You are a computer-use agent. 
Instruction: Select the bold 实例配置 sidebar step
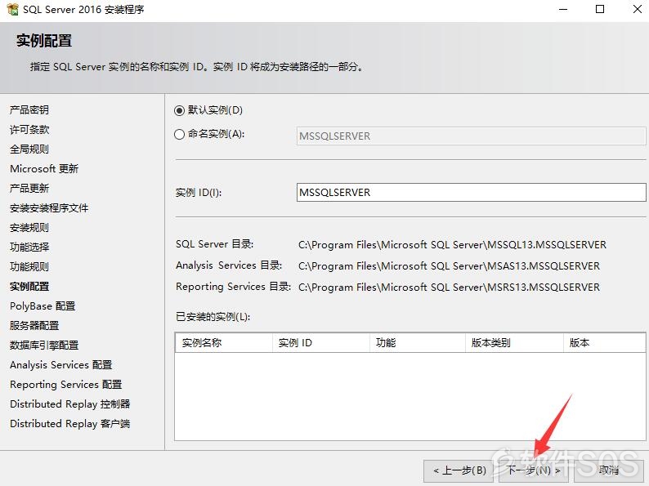29,286
